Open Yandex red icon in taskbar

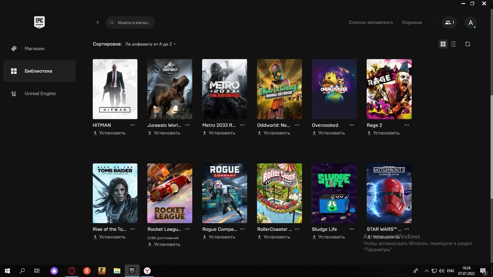pyautogui.click(x=87, y=271)
